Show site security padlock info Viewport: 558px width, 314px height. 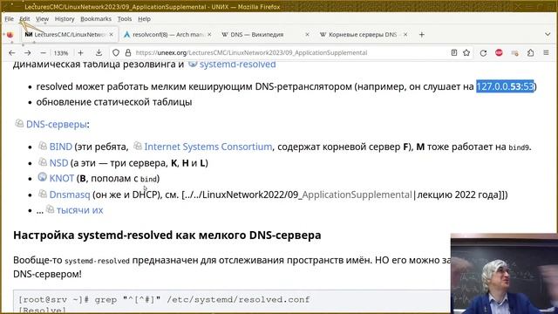(x=128, y=52)
